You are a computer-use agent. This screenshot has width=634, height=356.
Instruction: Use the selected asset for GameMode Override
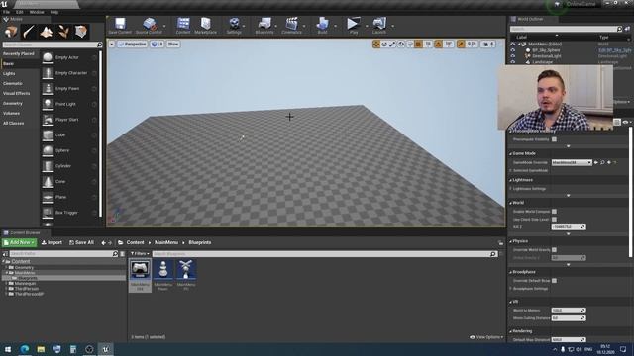tap(596, 162)
